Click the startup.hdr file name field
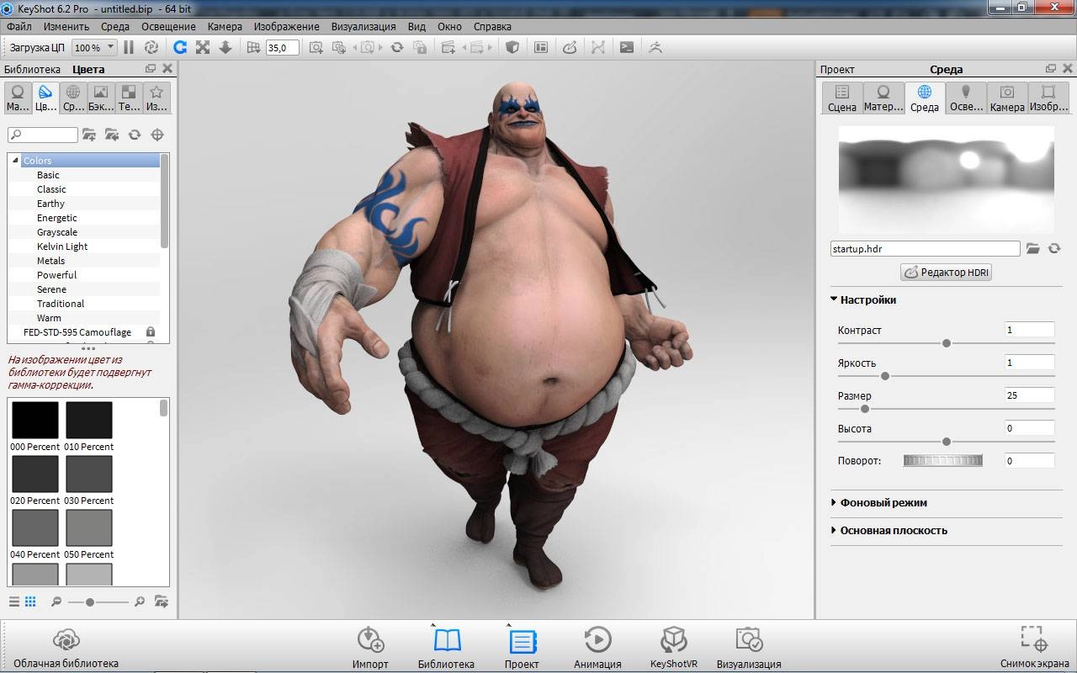 (926, 249)
